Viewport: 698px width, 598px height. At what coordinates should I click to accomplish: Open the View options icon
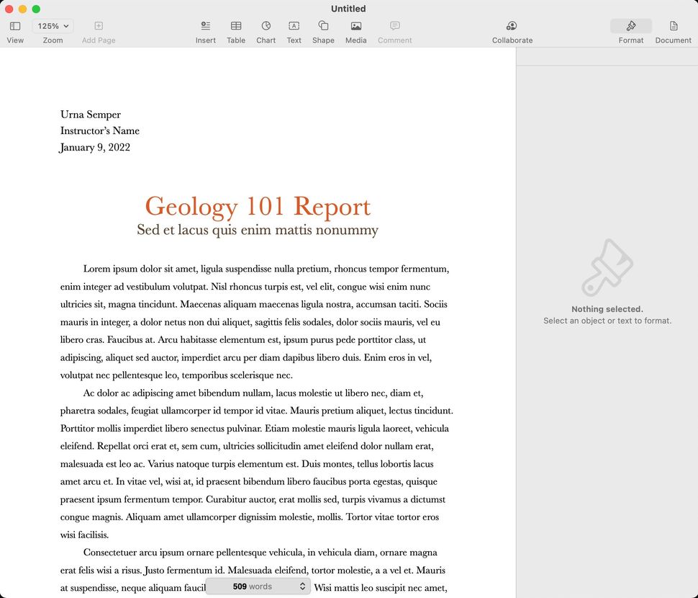pyautogui.click(x=14, y=29)
